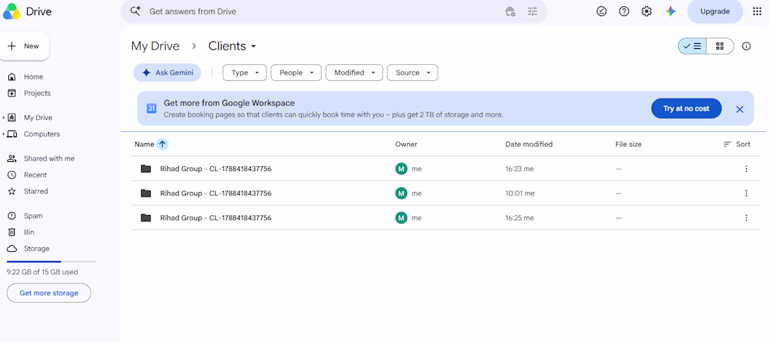This screenshot has width=769, height=342.
Task: Select Rihad Group folder modified 16:25
Action: 445,218
